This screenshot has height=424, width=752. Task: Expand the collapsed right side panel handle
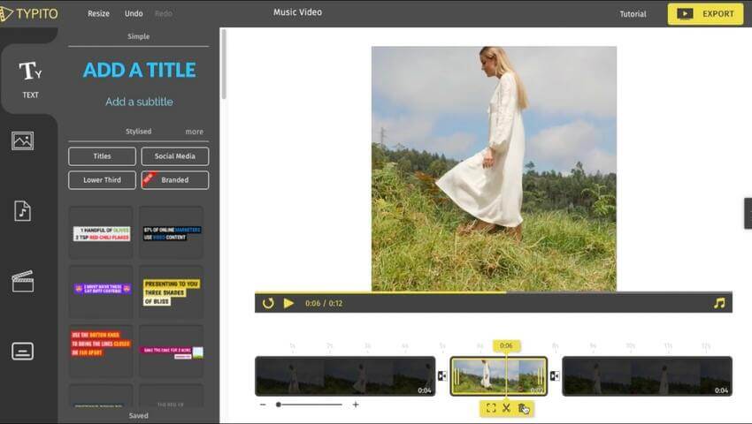click(748, 213)
